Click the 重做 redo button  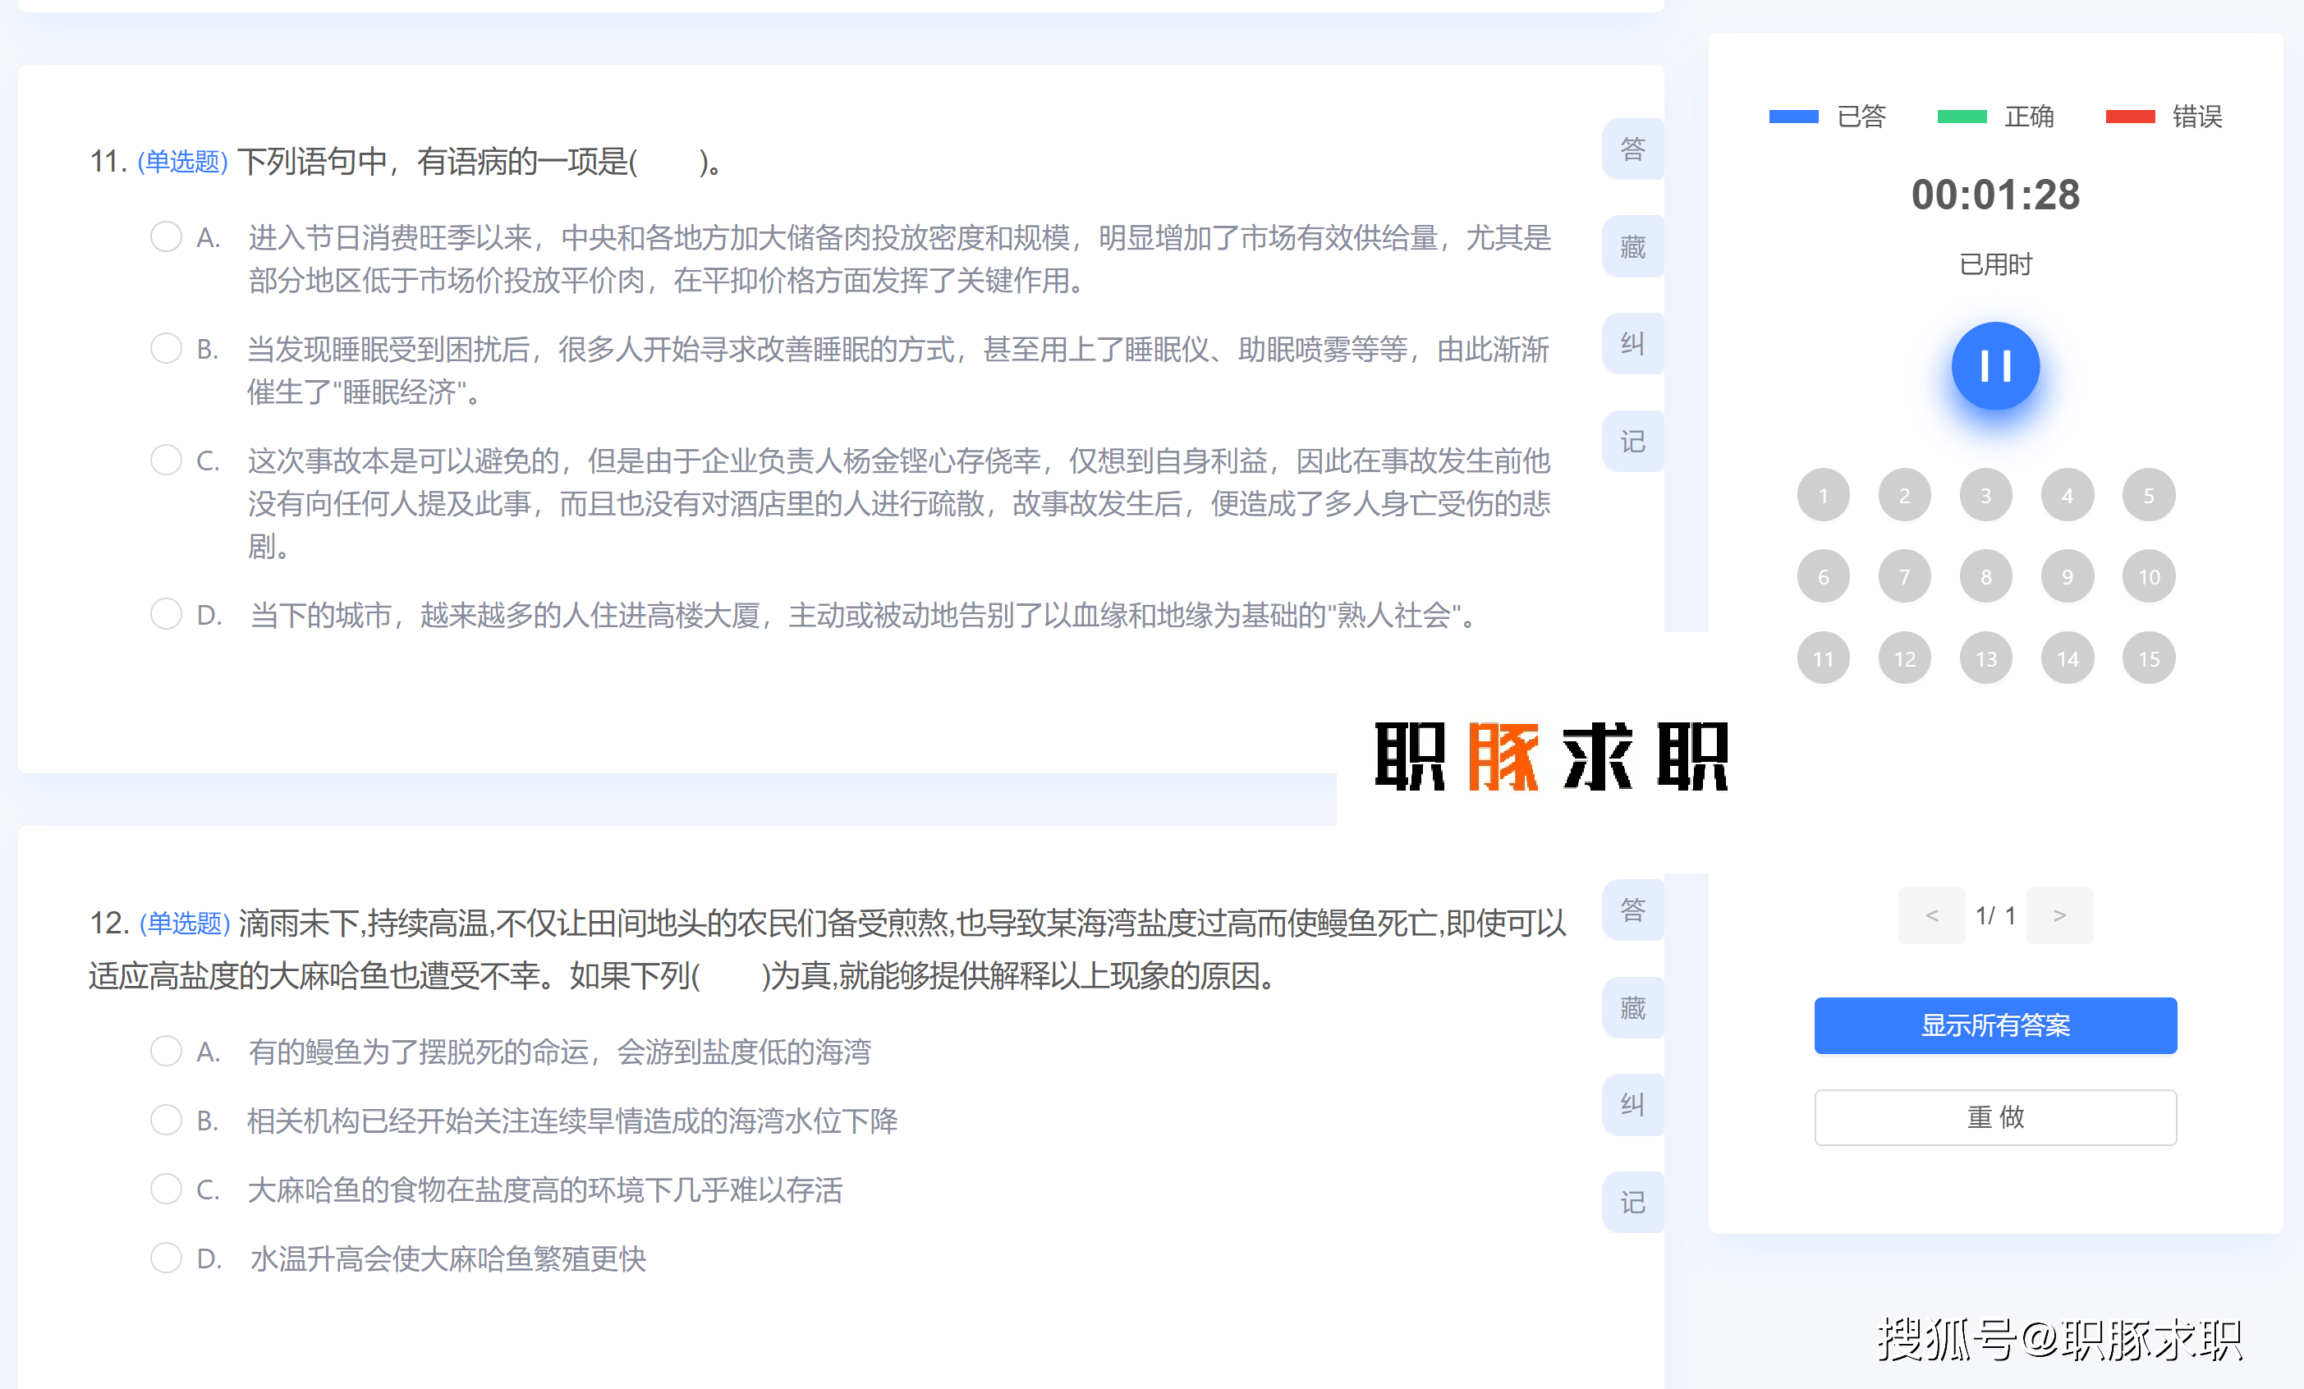click(1994, 1117)
